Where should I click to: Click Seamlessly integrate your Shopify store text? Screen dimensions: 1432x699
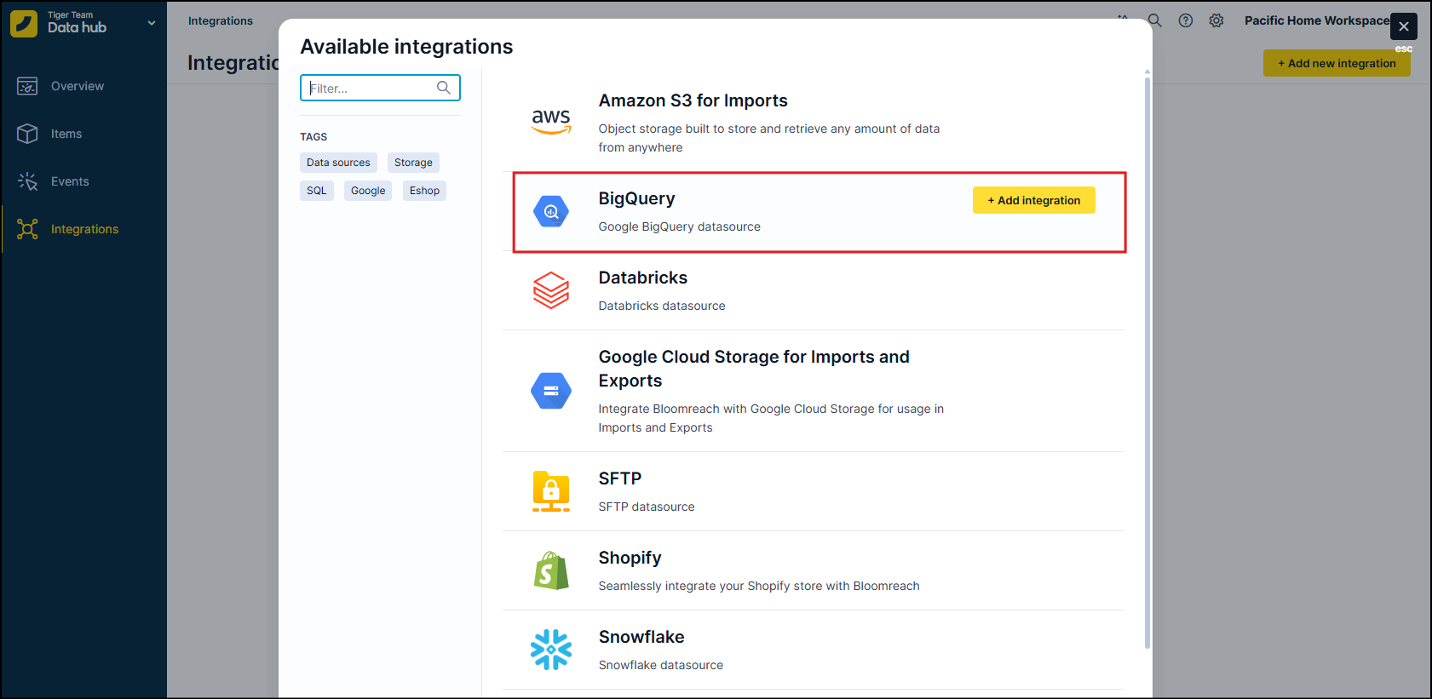758,586
